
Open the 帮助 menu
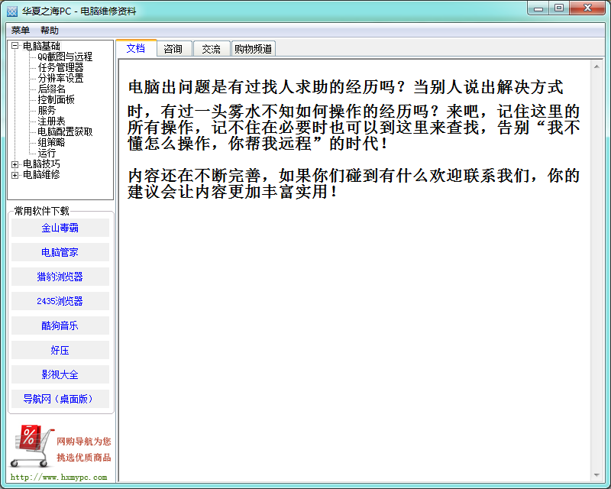coord(50,30)
